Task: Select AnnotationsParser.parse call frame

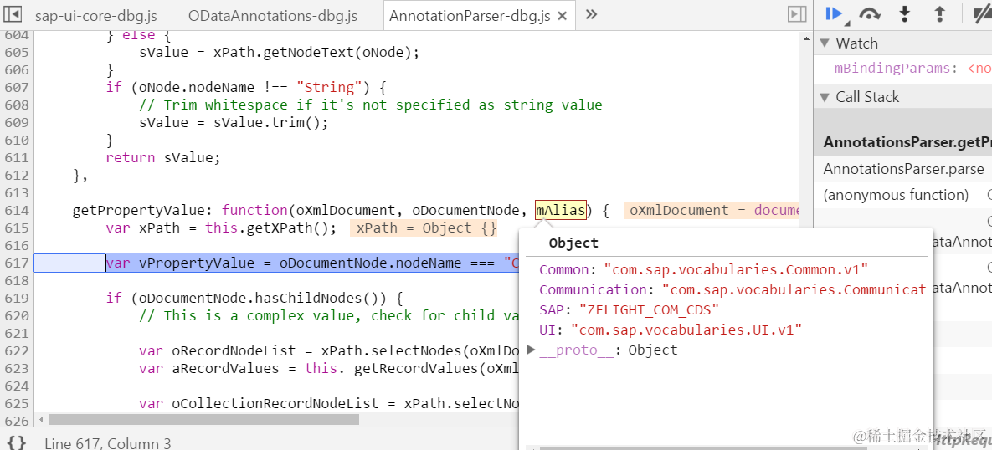Action: [x=903, y=169]
